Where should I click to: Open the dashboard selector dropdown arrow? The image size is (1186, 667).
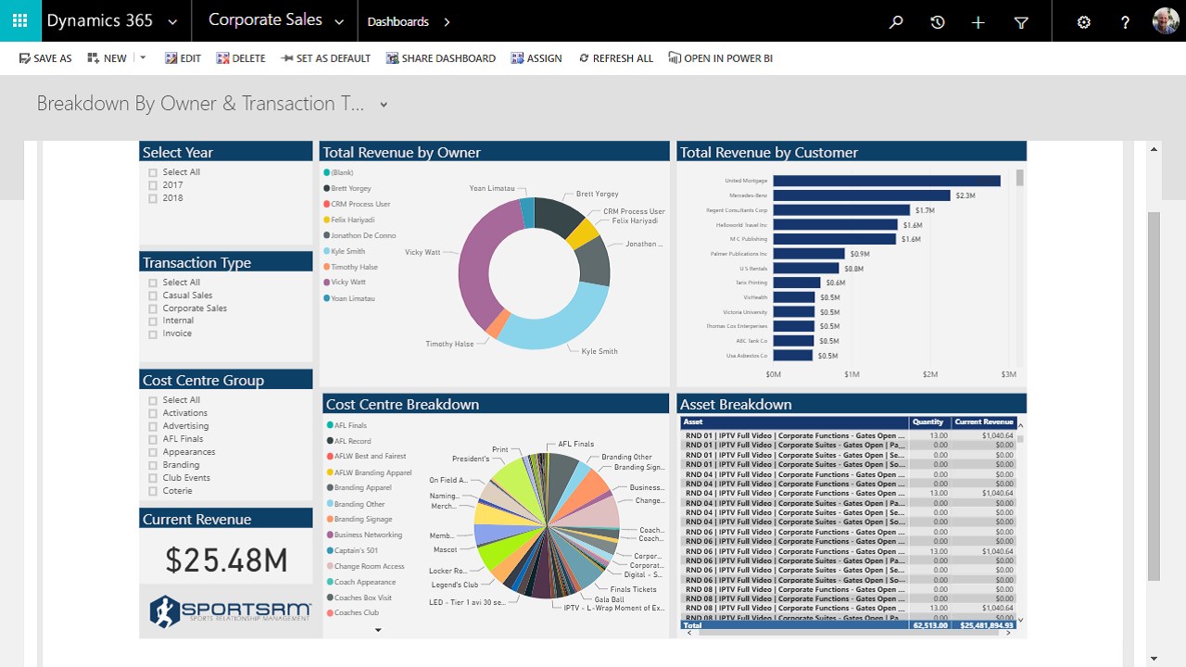click(x=384, y=105)
